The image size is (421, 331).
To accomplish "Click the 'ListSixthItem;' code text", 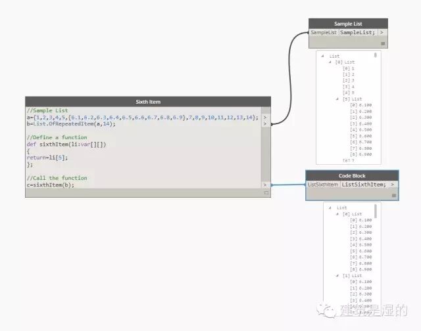I will tap(364, 185).
